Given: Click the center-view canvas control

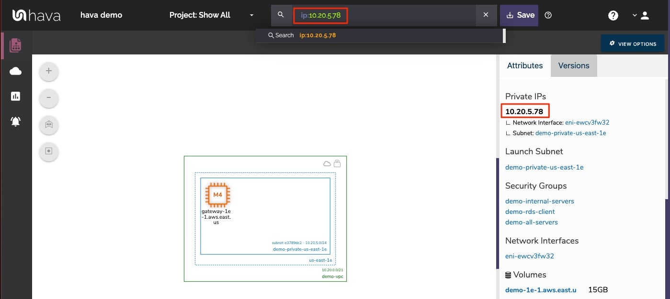Looking at the screenshot, I should tap(48, 151).
